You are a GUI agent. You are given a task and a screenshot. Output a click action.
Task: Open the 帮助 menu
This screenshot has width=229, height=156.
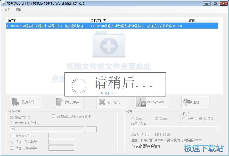(x=19, y=9)
